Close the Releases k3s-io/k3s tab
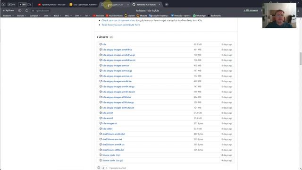The height and width of the screenshot is (170, 302). click(x=159, y=4)
